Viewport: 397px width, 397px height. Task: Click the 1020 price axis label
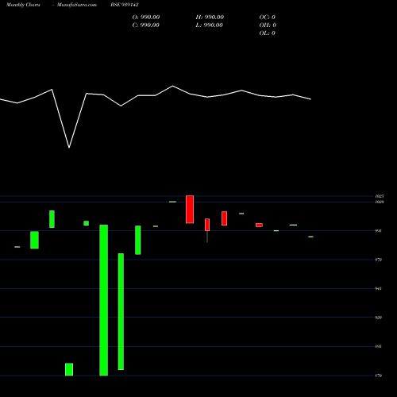pyautogui.click(x=380, y=202)
